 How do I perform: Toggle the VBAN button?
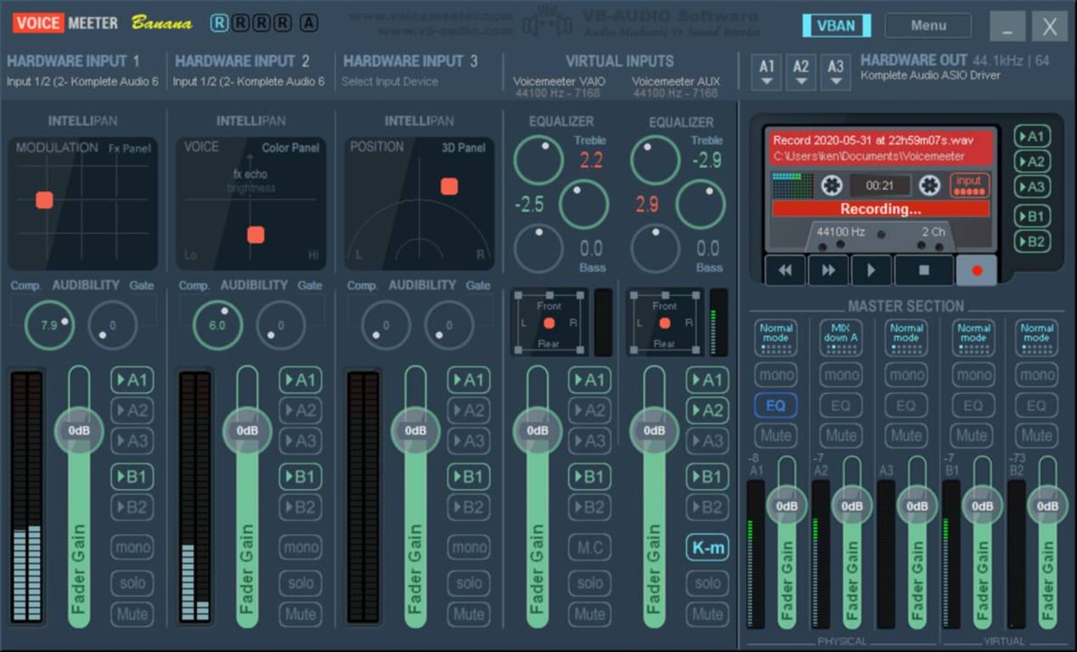pyautogui.click(x=837, y=25)
